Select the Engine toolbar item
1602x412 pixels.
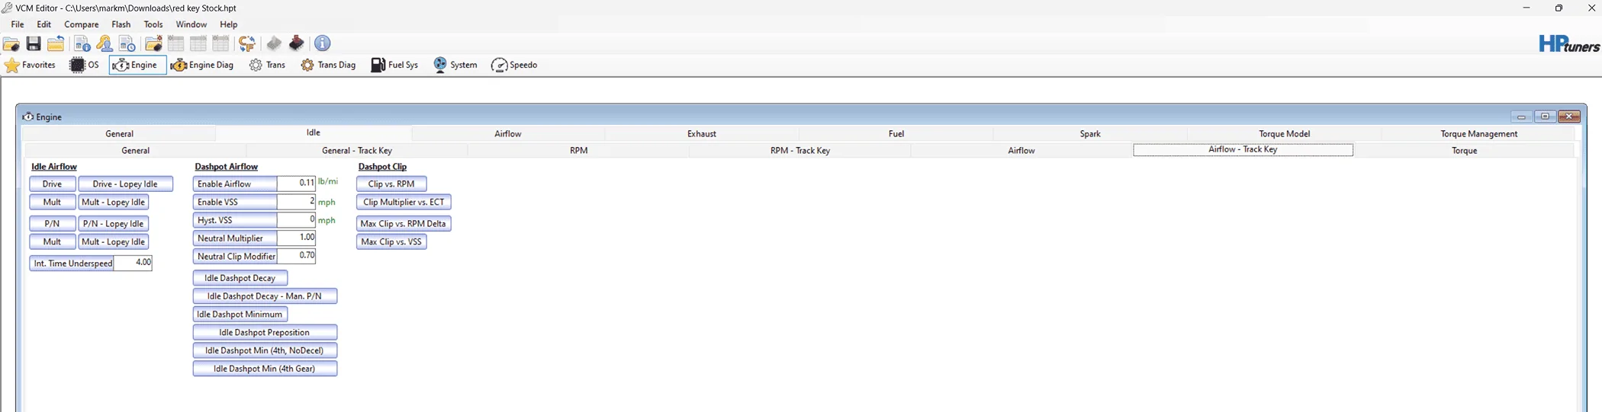[137, 65]
